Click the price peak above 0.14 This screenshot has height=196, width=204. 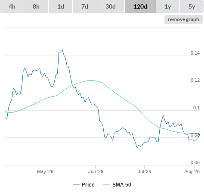click(62, 50)
